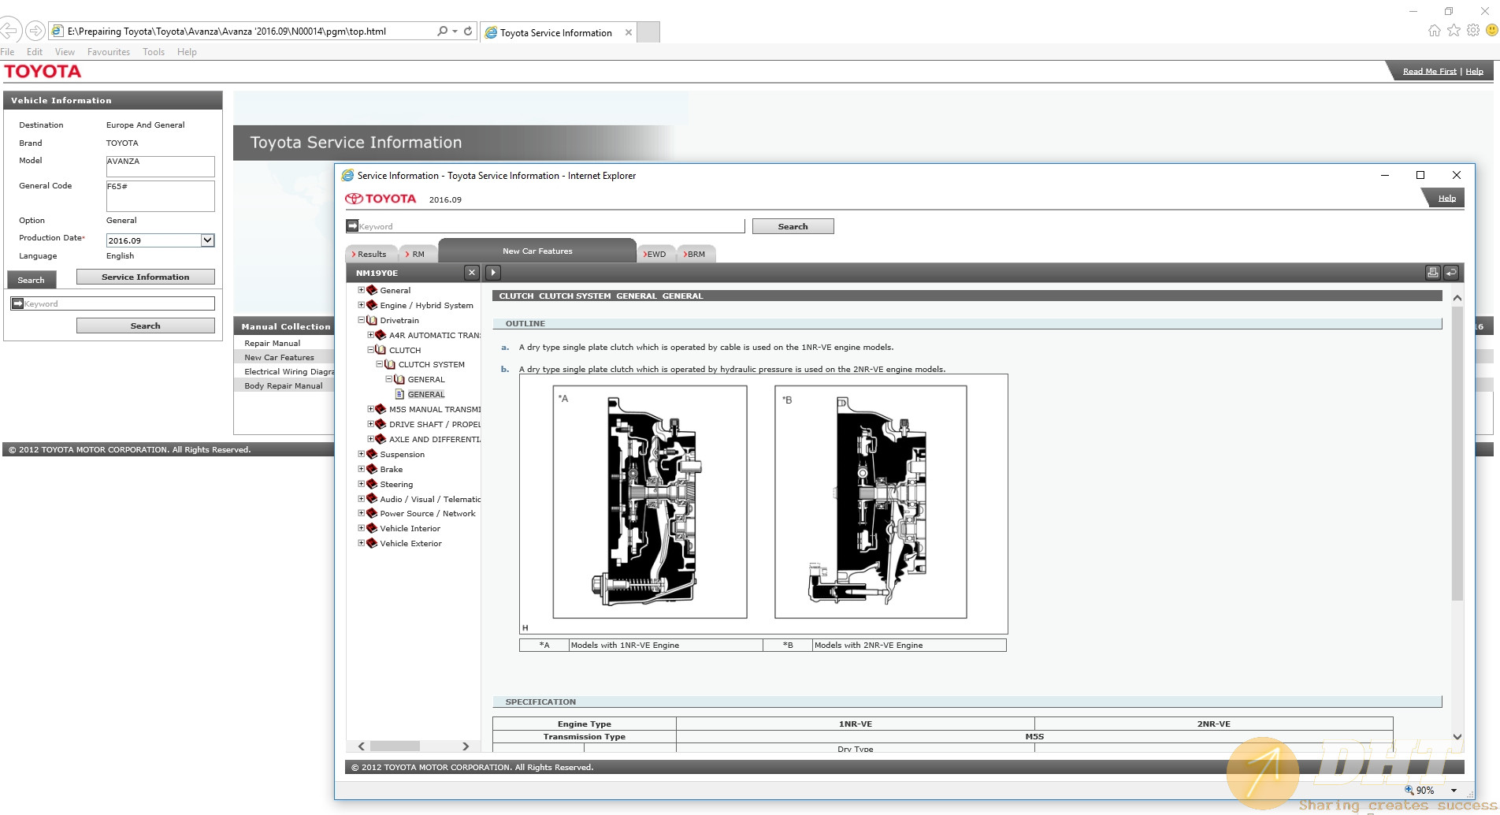Close the Toyota Service Information browser tab
Viewport: 1500px width, 815px height.
tap(628, 32)
